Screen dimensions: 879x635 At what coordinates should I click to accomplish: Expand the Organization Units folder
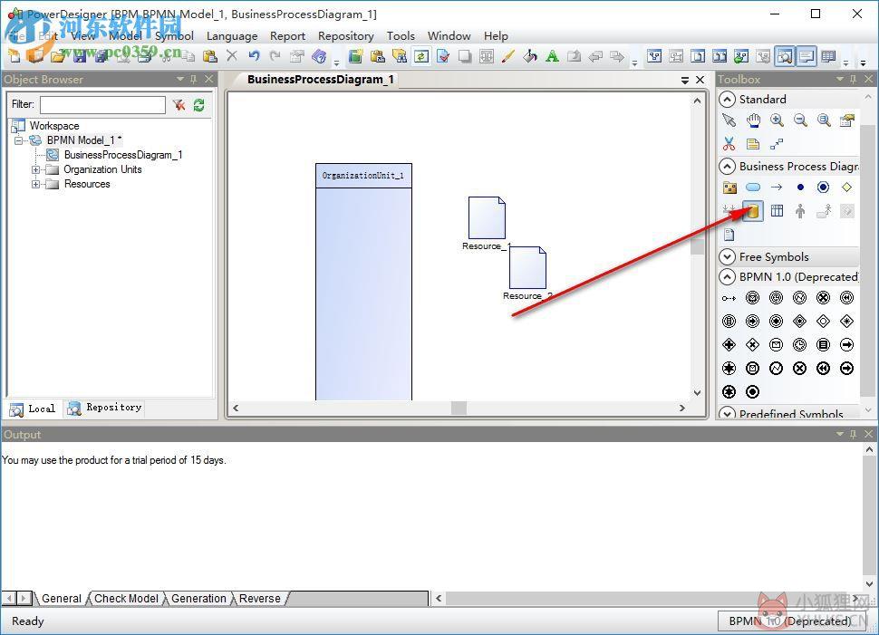pos(36,169)
